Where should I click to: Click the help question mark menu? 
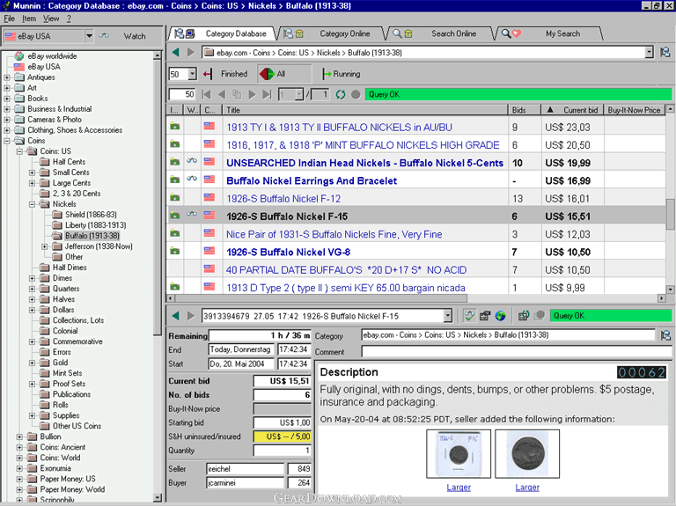point(69,18)
